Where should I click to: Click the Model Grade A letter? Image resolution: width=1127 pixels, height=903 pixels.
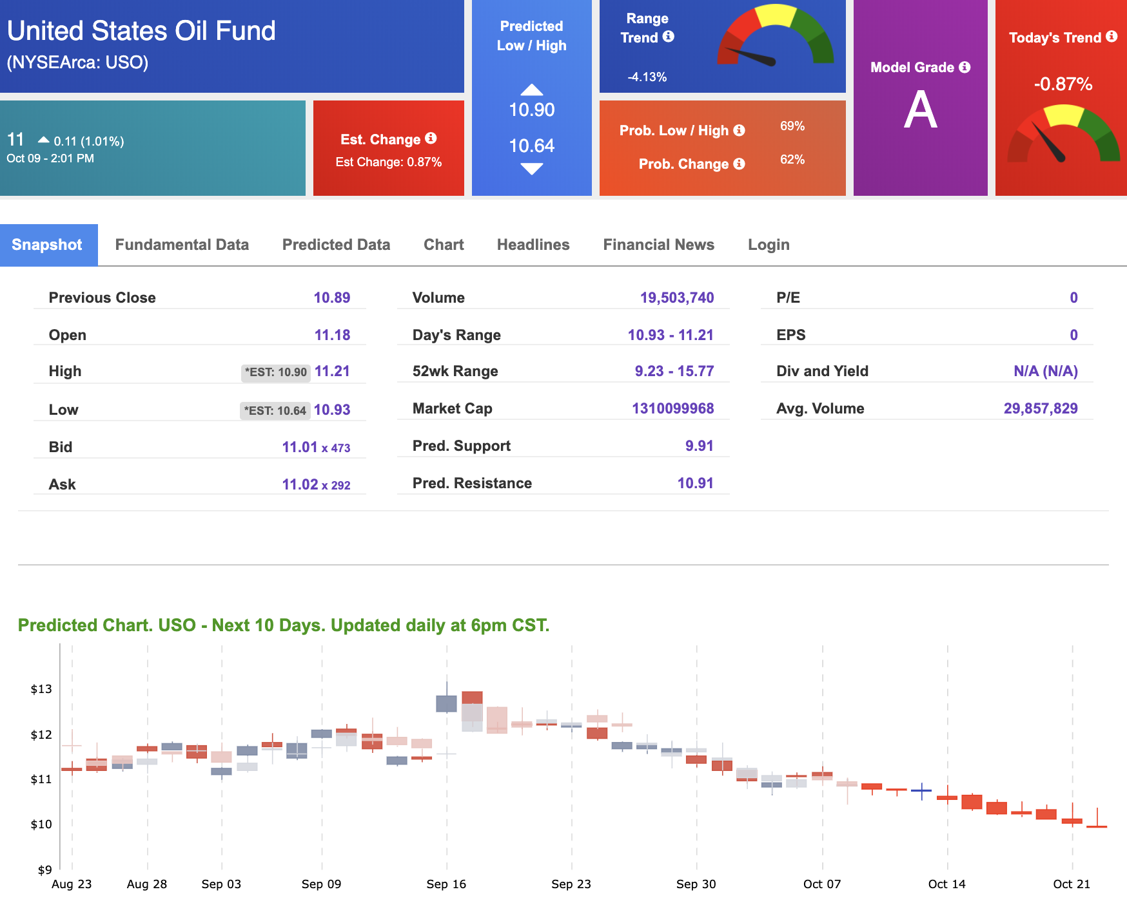(x=921, y=109)
